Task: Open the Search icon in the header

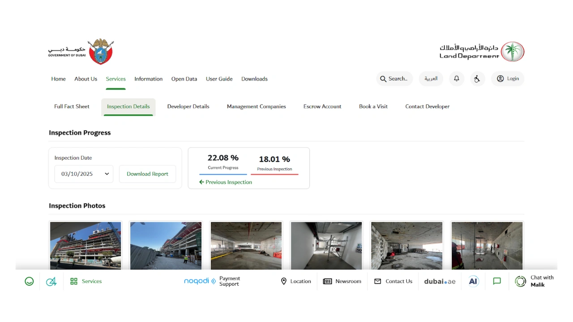Action: pyautogui.click(x=394, y=78)
